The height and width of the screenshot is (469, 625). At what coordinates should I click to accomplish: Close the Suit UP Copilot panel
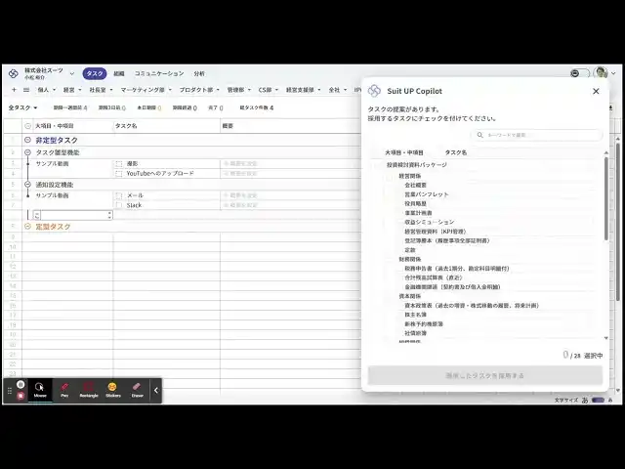coord(596,91)
